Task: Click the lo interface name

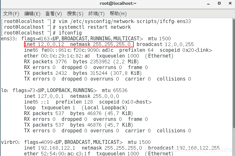Action: tap(4, 90)
